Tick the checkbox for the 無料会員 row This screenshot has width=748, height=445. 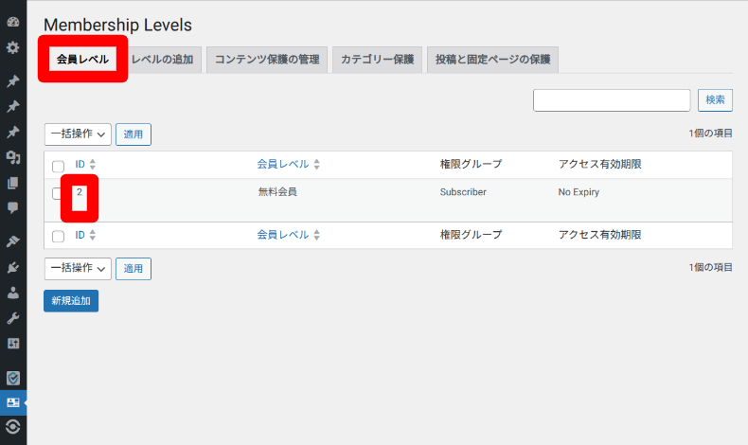(x=56, y=193)
